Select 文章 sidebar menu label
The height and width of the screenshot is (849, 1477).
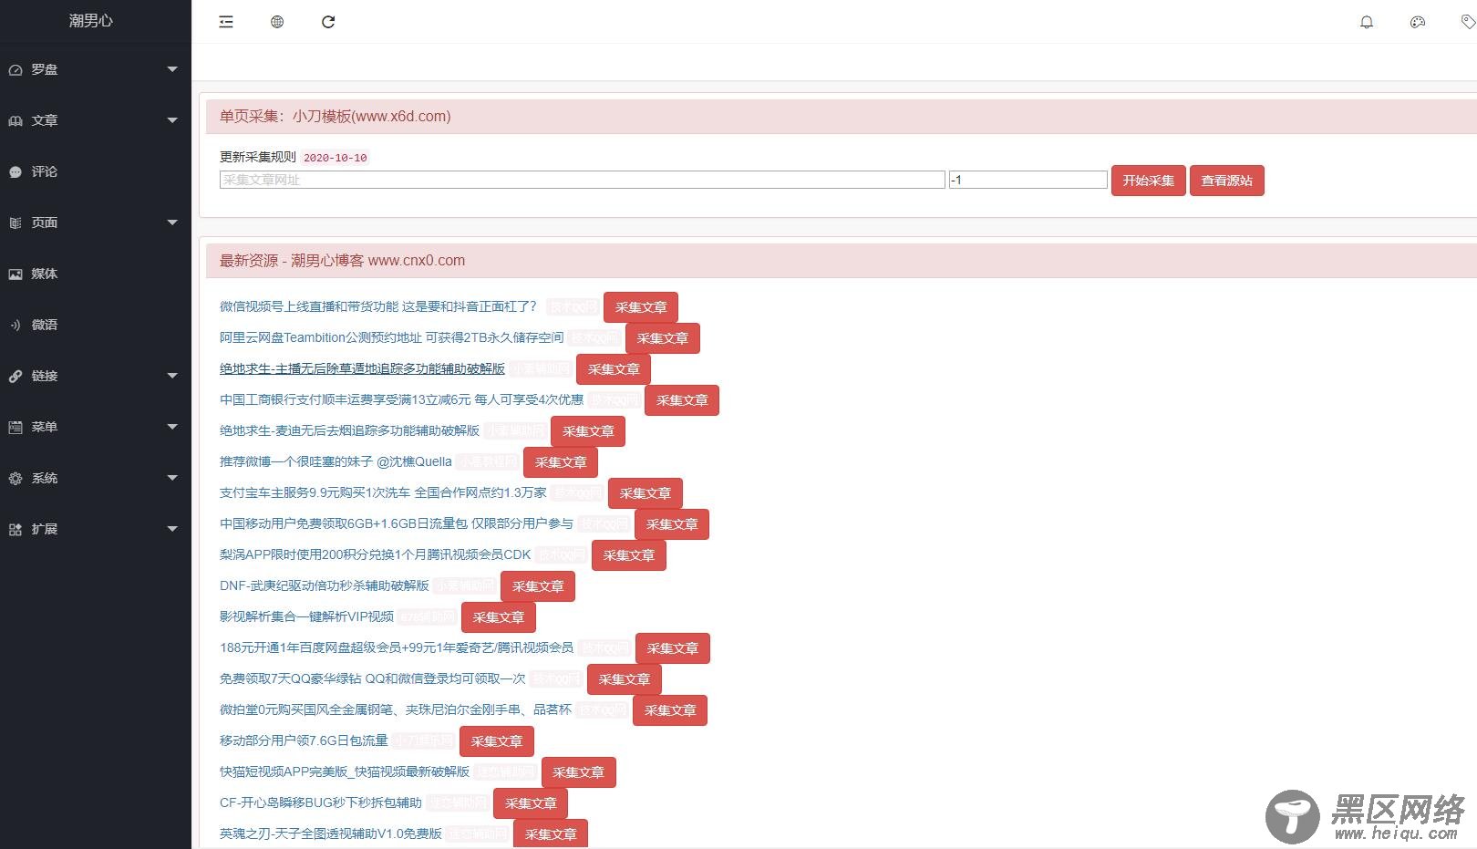pos(45,120)
